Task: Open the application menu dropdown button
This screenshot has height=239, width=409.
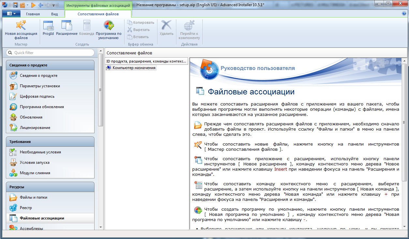Action: pyautogui.click(x=11, y=14)
